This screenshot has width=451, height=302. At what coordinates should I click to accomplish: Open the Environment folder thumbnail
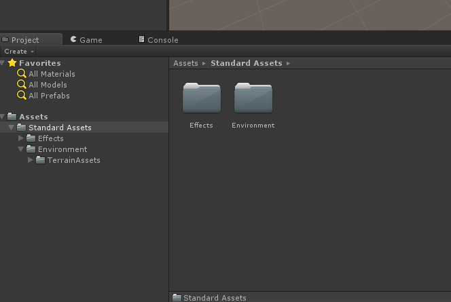tap(253, 98)
